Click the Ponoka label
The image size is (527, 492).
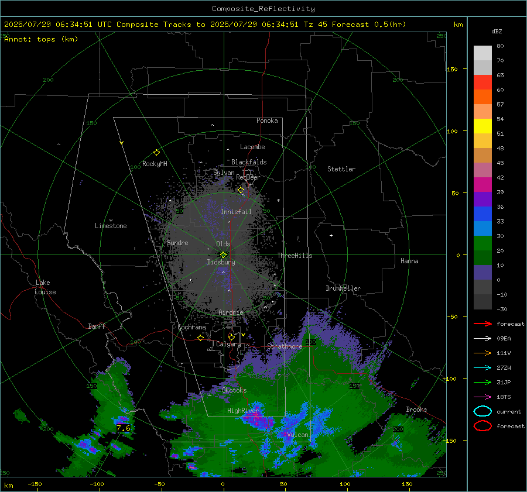pyautogui.click(x=267, y=121)
